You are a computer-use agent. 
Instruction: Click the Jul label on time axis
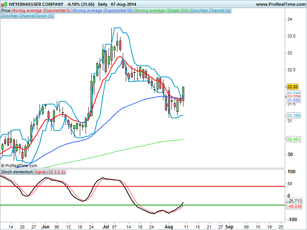[106, 227]
